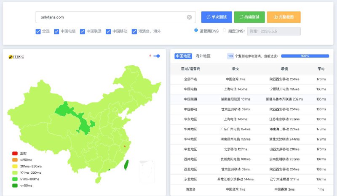Click the red lightning icon above the map
The width and height of the screenshot is (337, 196).
(150, 56)
